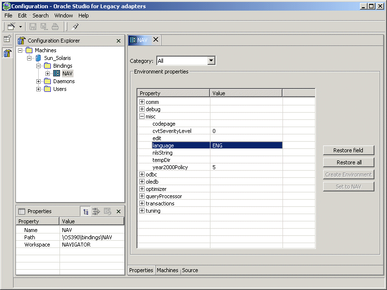Click the Property column header in environment table
This screenshot has width=387, height=290.
174,93
